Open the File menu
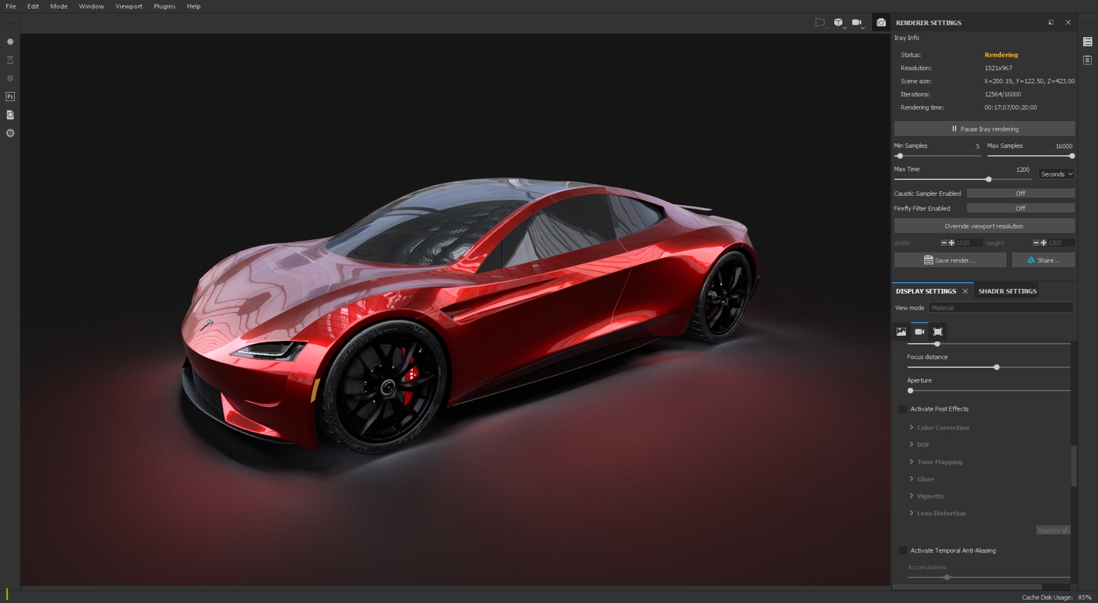 pyautogui.click(x=11, y=6)
